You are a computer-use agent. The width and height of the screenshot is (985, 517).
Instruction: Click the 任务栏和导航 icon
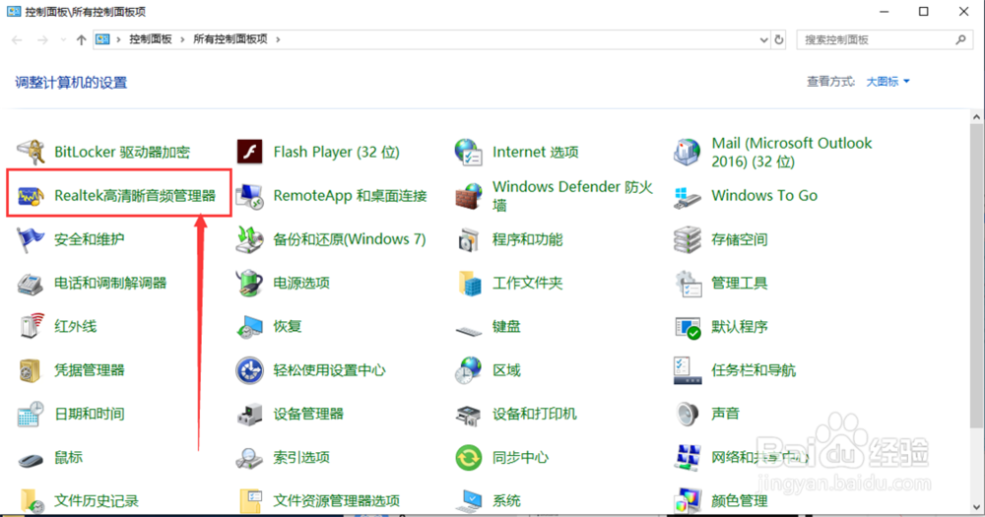coord(688,370)
